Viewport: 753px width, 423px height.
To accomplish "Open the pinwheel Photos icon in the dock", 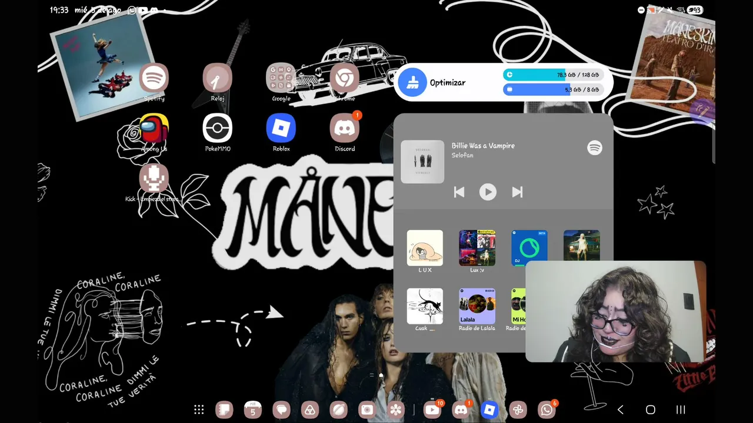I will pyautogui.click(x=518, y=409).
